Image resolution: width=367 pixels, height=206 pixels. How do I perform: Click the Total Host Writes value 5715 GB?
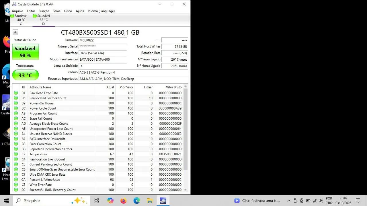point(175,47)
